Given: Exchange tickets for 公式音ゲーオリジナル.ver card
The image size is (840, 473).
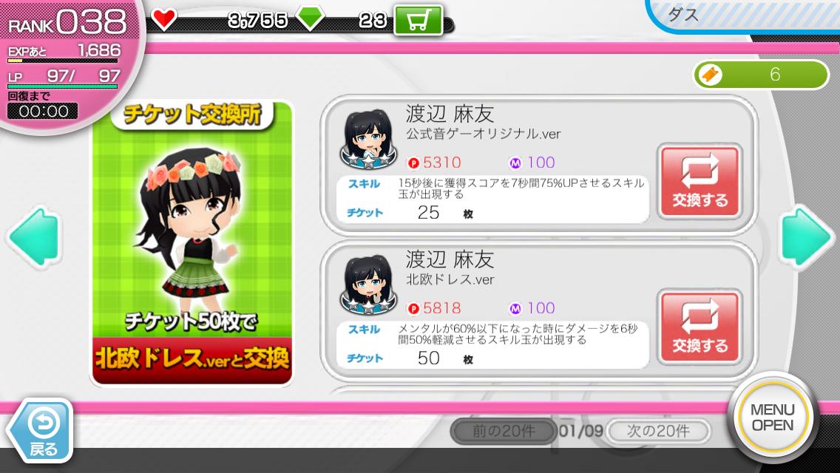Looking at the screenshot, I should point(700,182).
